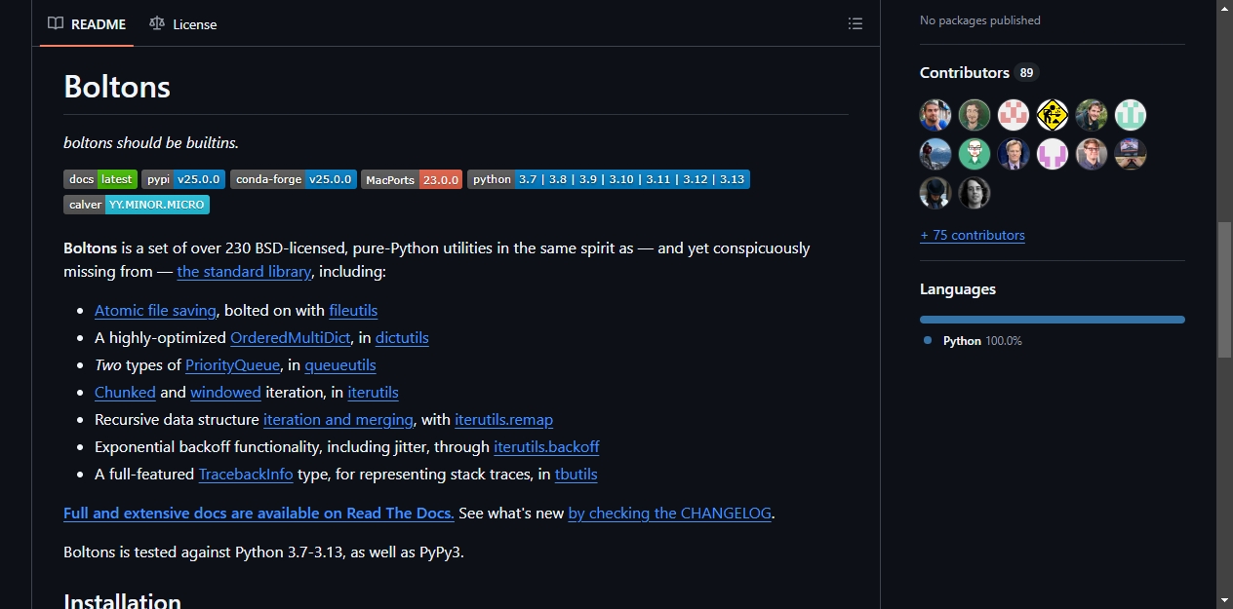
Task: Open the by checking the CHANGELOG link
Action: click(669, 514)
